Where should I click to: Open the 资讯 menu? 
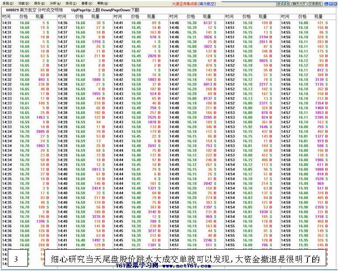[69, 3]
